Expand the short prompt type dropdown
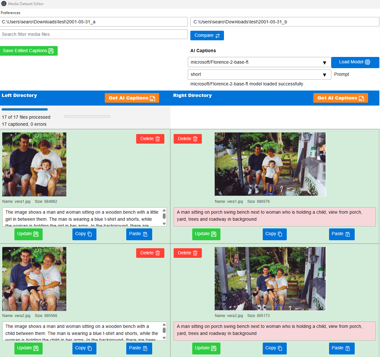Viewport: 380px width, 357px height. tap(324, 75)
